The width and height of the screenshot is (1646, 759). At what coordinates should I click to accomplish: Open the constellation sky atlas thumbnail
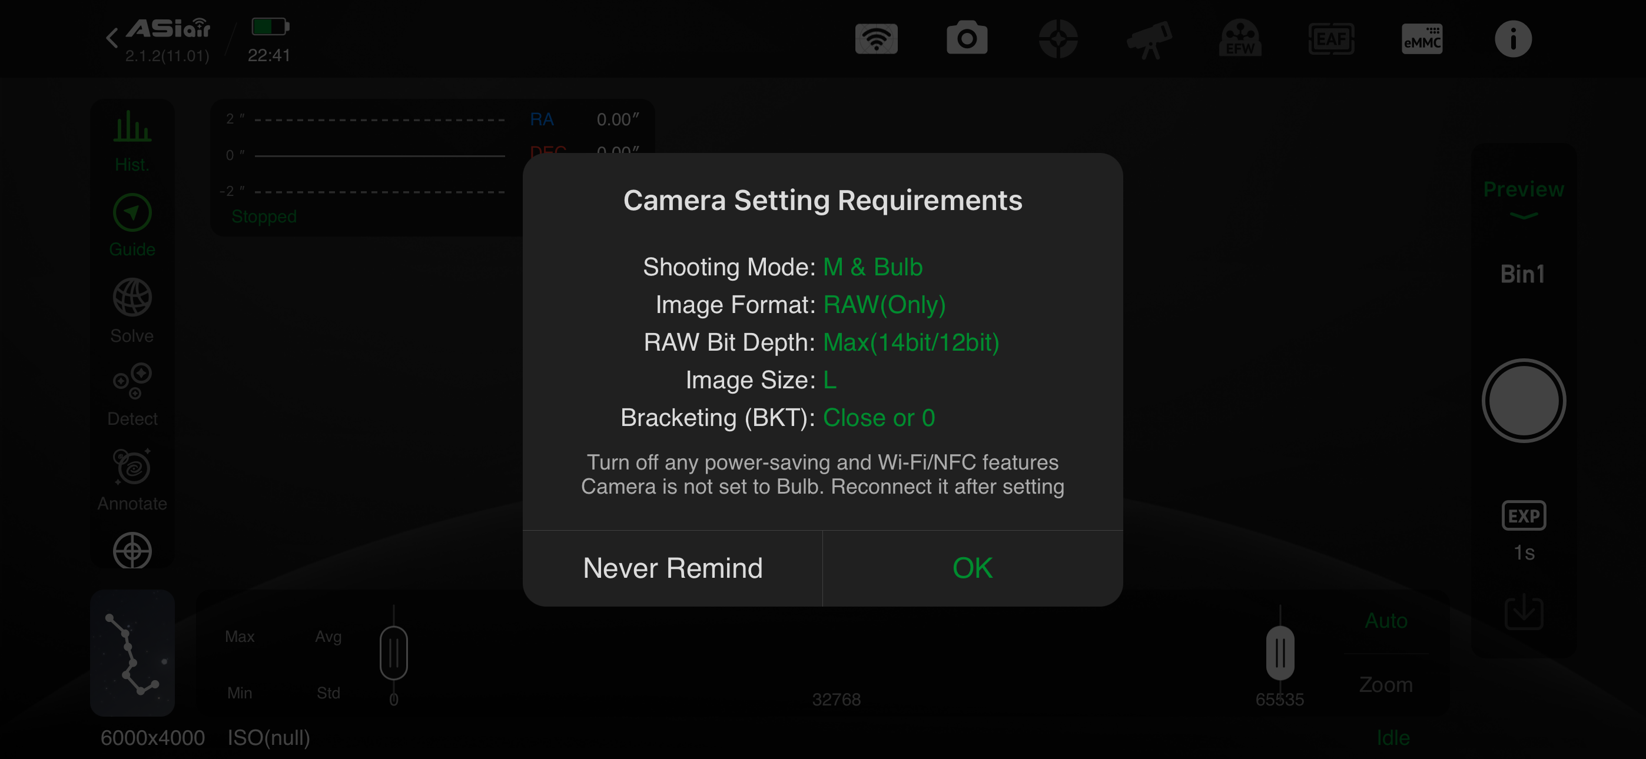coord(132,653)
